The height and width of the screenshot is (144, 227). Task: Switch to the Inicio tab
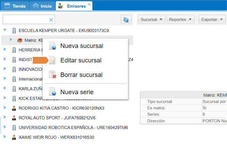pyautogui.click(x=42, y=6)
